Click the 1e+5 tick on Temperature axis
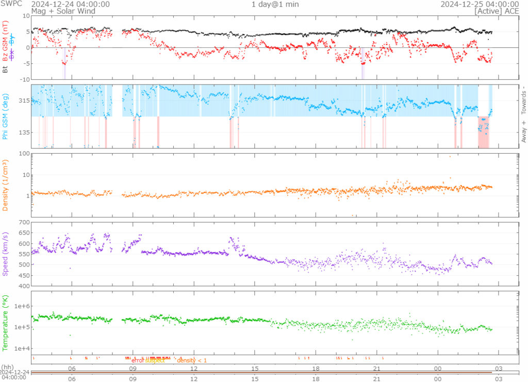 coord(22,327)
